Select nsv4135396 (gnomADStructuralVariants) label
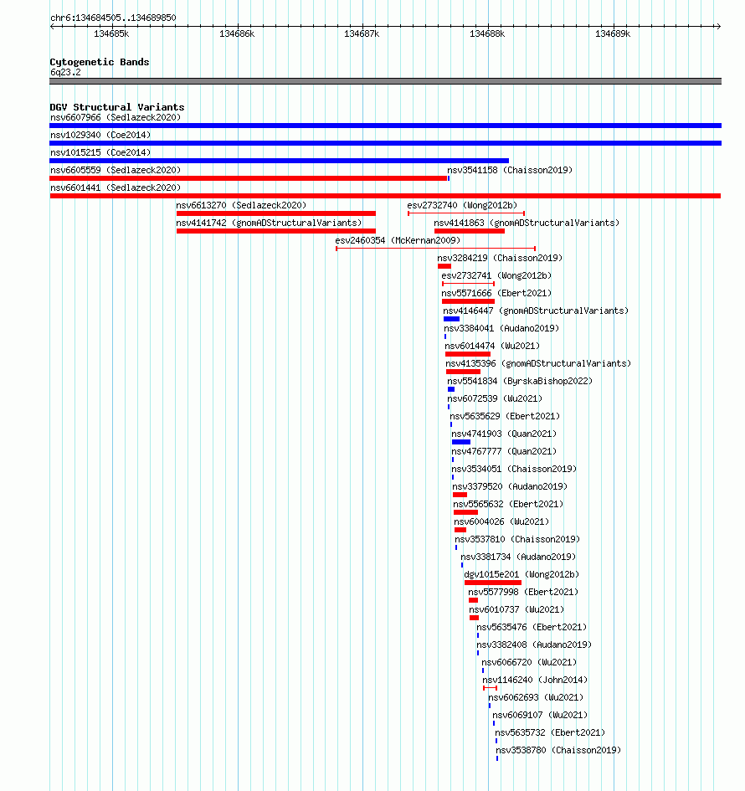 coord(538,364)
